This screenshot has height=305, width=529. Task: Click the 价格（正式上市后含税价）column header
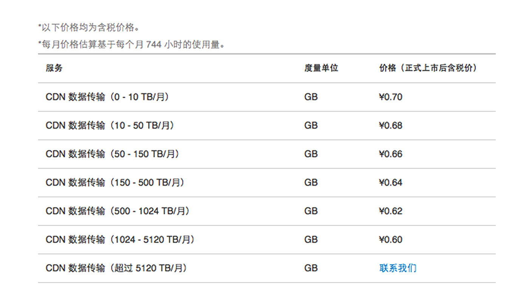(x=428, y=68)
